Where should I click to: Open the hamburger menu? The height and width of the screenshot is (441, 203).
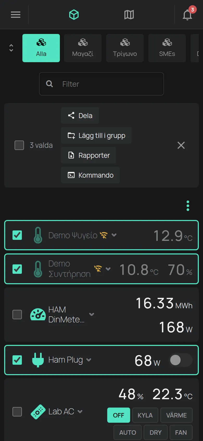coord(16,15)
